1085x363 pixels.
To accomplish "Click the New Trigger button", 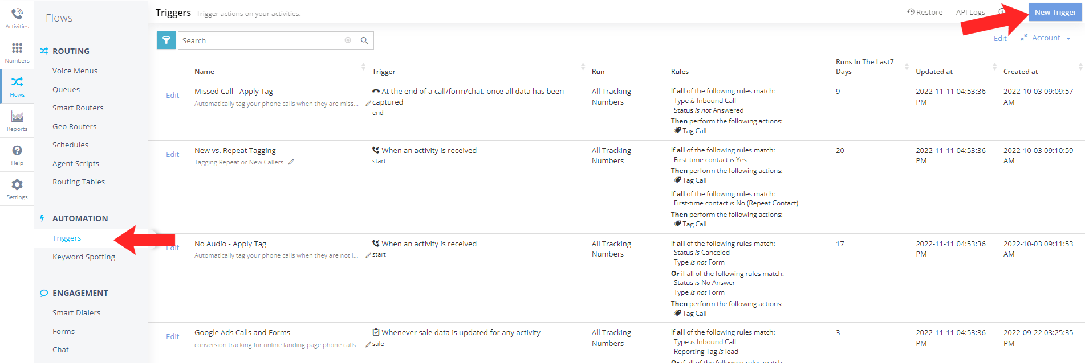I will click(x=1055, y=12).
